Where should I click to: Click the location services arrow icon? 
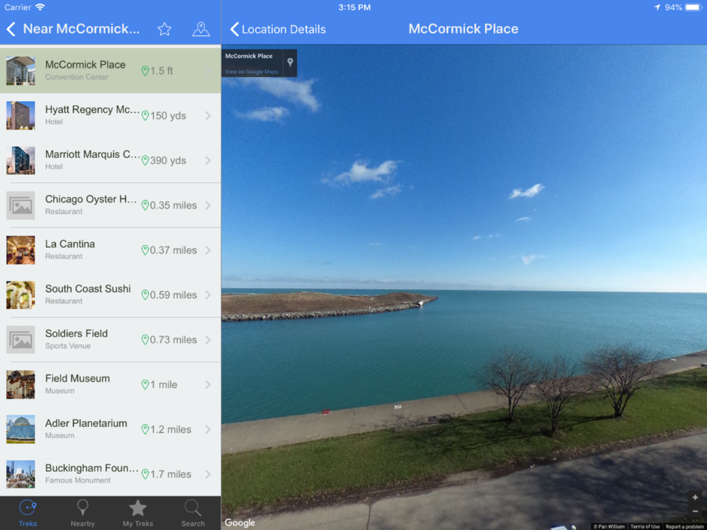pyautogui.click(x=658, y=7)
